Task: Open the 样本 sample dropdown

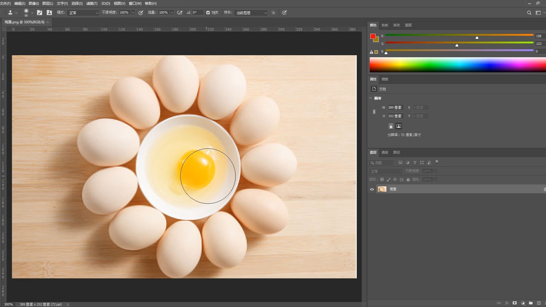Action: click(x=251, y=13)
